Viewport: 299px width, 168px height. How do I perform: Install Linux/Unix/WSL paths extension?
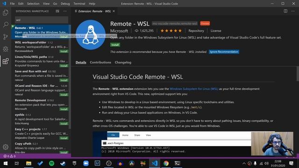coord(64,66)
